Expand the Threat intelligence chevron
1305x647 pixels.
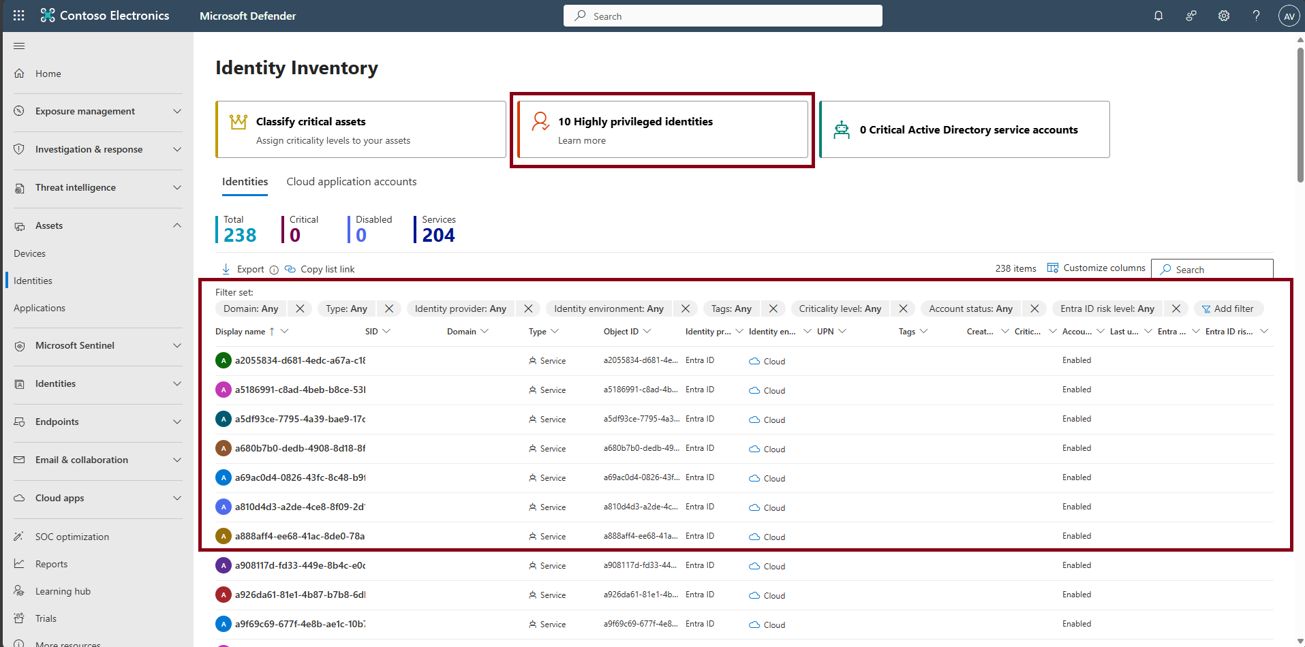click(177, 187)
